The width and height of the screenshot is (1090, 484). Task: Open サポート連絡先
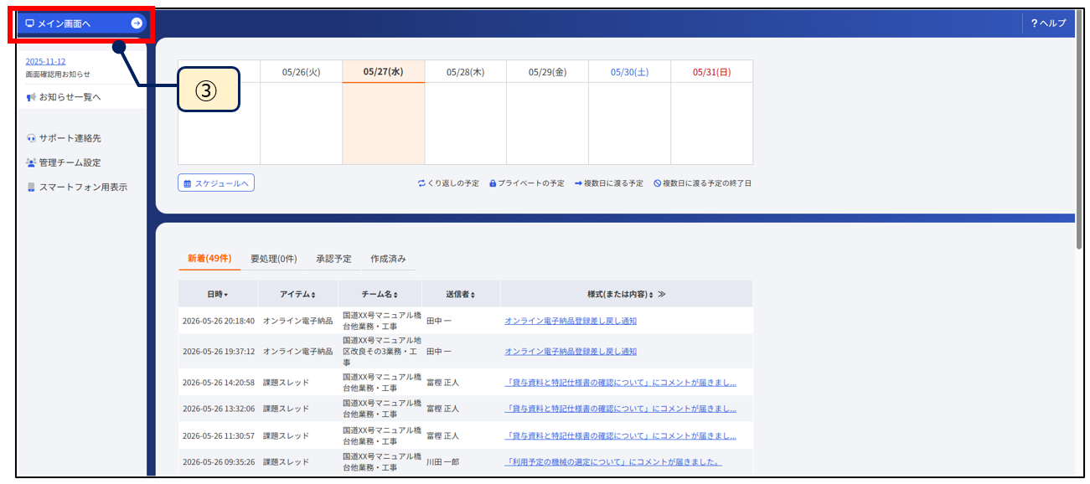pyautogui.click(x=64, y=138)
